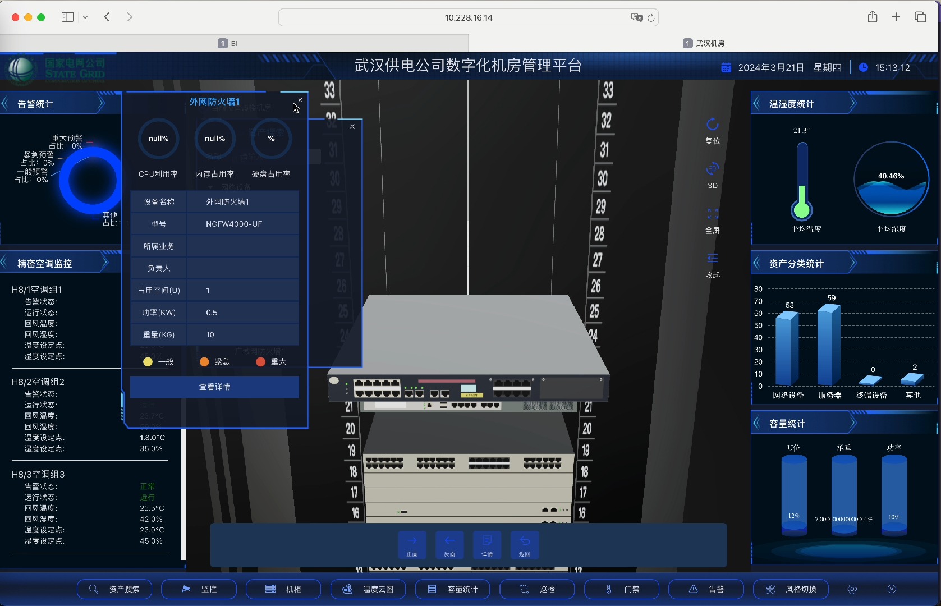Click the 复位 reset view icon

pyautogui.click(x=712, y=125)
